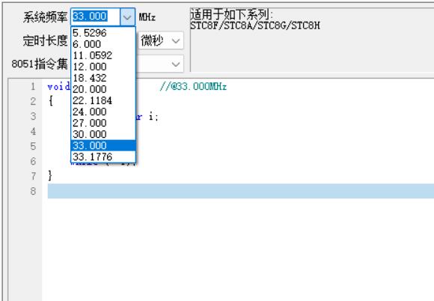
Task: Select 5.5296 MHz from frequency list
Action: click(103, 33)
